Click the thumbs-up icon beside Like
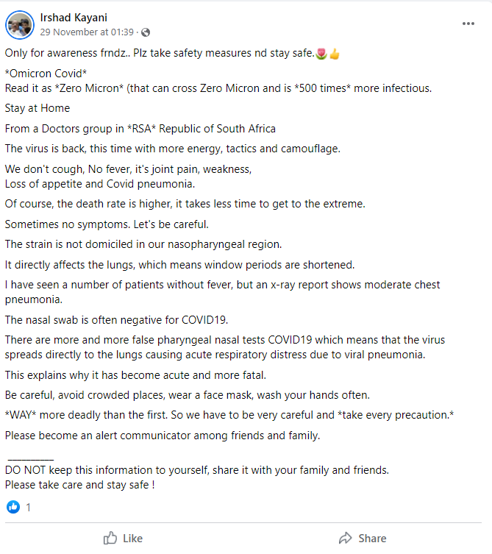The image size is (492, 554). point(110,539)
